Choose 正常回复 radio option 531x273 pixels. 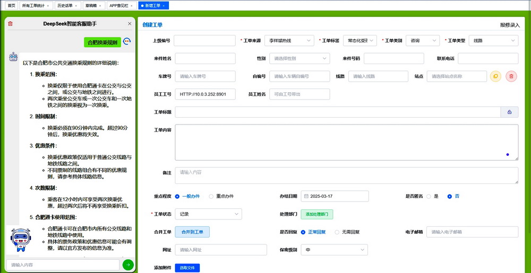pos(313,232)
